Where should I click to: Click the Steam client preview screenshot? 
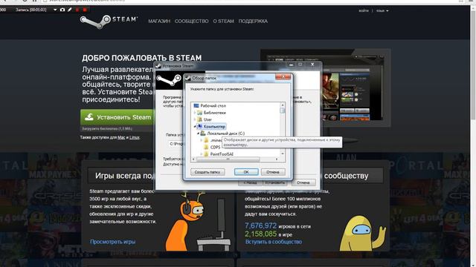326,88
